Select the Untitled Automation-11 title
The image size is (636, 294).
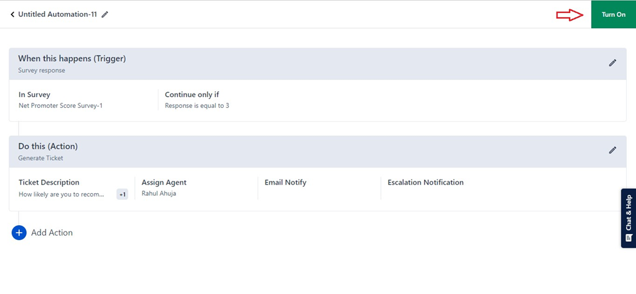coord(57,14)
